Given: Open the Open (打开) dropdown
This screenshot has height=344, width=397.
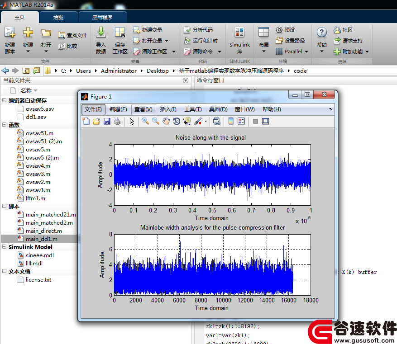Looking at the screenshot, I should point(46,52).
